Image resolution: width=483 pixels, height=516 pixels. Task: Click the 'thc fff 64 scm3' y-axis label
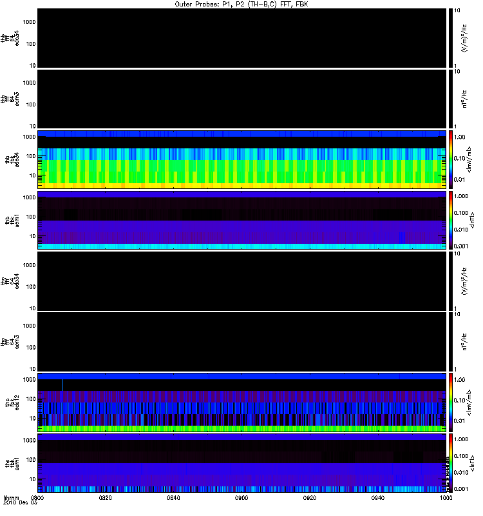click(x=10, y=342)
